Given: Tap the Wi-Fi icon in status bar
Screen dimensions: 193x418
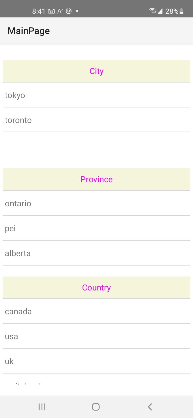Looking at the screenshot, I should tap(153, 11).
